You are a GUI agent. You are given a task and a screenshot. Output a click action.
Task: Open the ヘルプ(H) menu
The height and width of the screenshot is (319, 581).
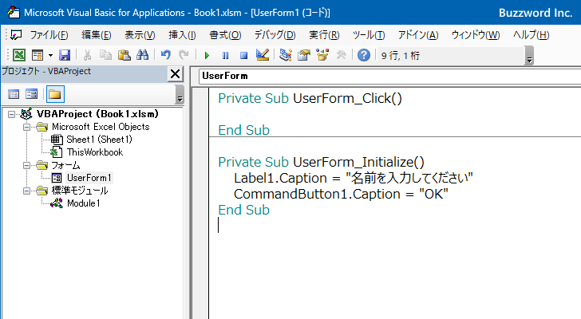point(531,35)
